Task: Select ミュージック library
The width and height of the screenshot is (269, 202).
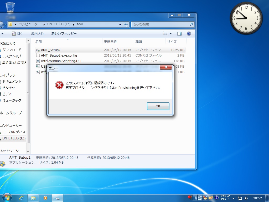Action: tap(12, 100)
